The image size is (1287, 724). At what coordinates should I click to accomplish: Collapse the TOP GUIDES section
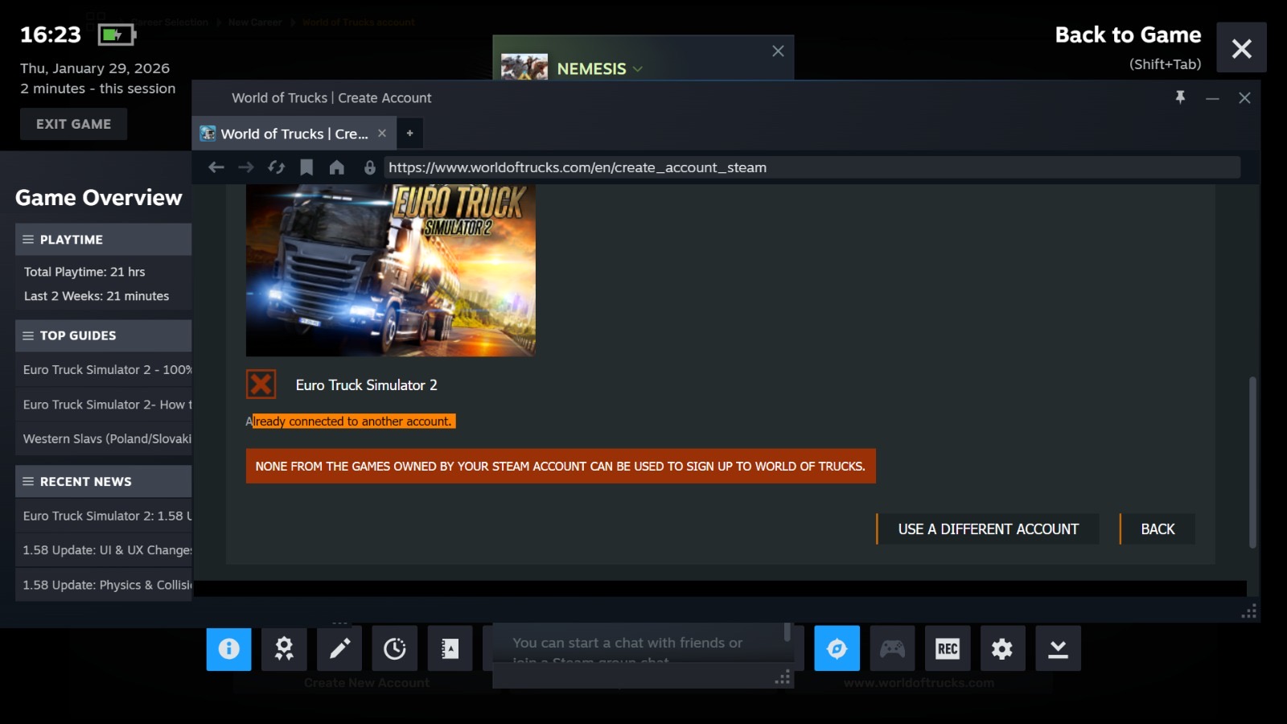pyautogui.click(x=27, y=335)
